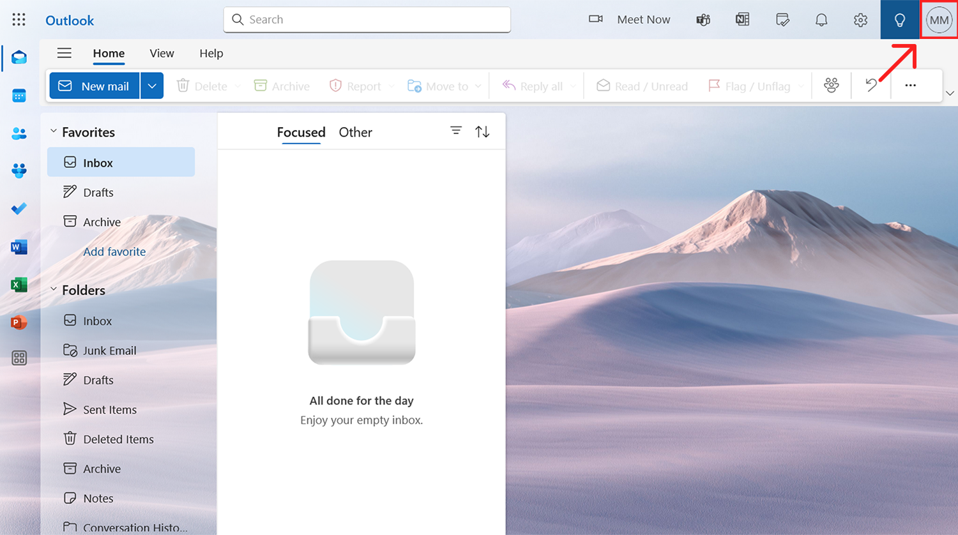Viewport: 958px width, 535px height.
Task: Click the Outlook brand title
Action: [x=70, y=20]
